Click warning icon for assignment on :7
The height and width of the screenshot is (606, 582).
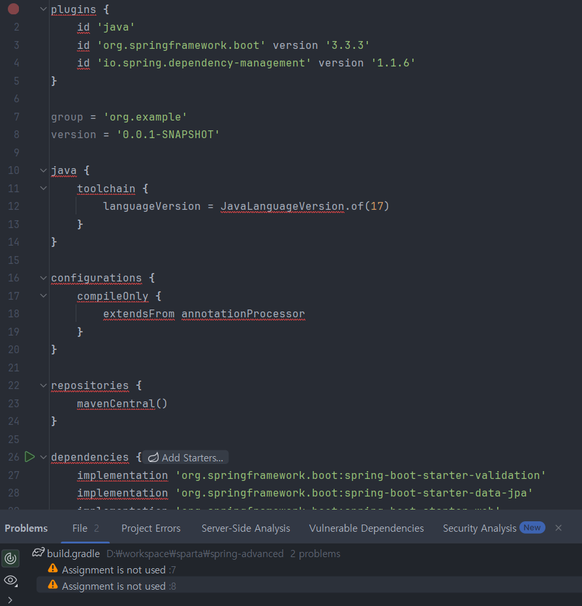point(53,568)
